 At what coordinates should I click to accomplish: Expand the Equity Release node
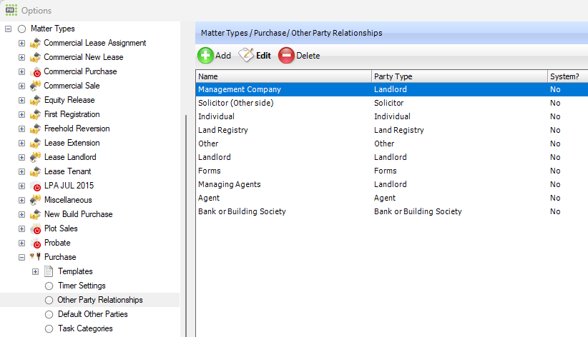(21, 101)
